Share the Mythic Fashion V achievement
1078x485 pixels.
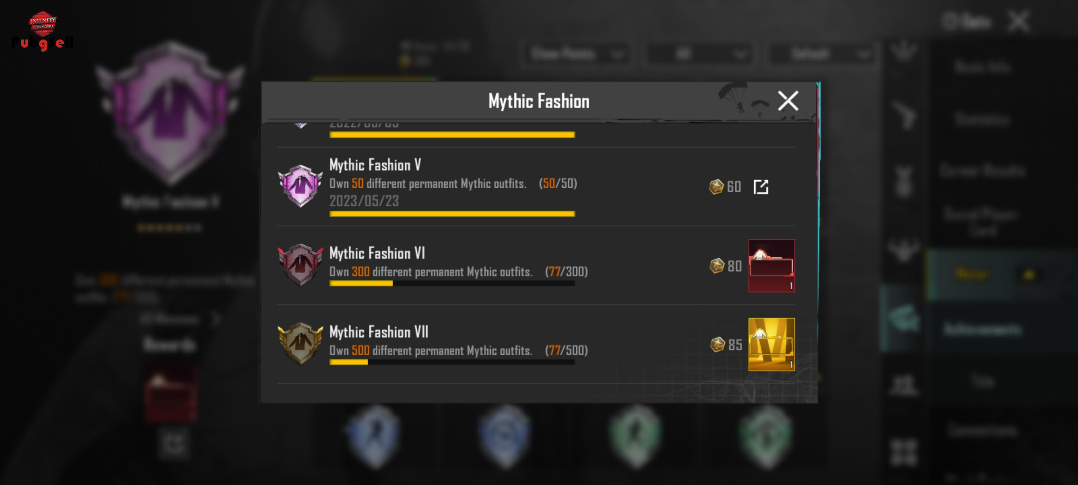pos(761,187)
